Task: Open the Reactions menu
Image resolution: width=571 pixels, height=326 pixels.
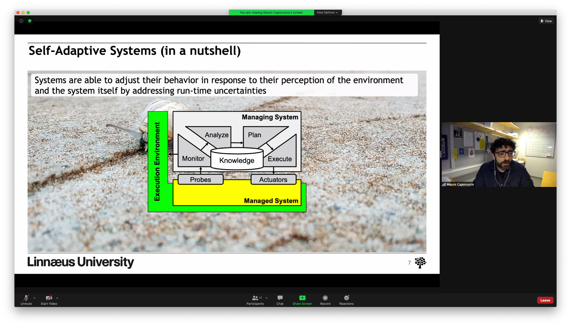Action: click(346, 300)
